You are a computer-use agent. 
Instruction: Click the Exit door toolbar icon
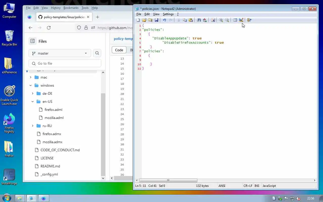(249, 20)
